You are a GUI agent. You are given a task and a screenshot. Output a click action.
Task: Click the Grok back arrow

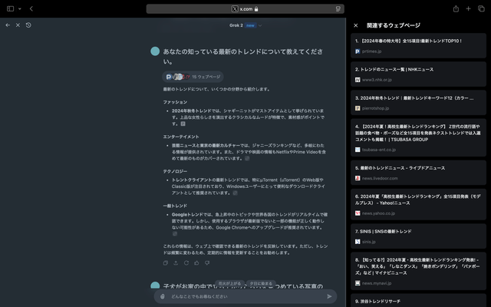[8, 25]
